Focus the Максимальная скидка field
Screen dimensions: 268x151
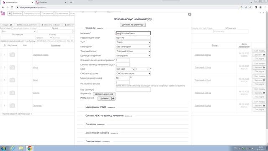[x=123, y=78]
